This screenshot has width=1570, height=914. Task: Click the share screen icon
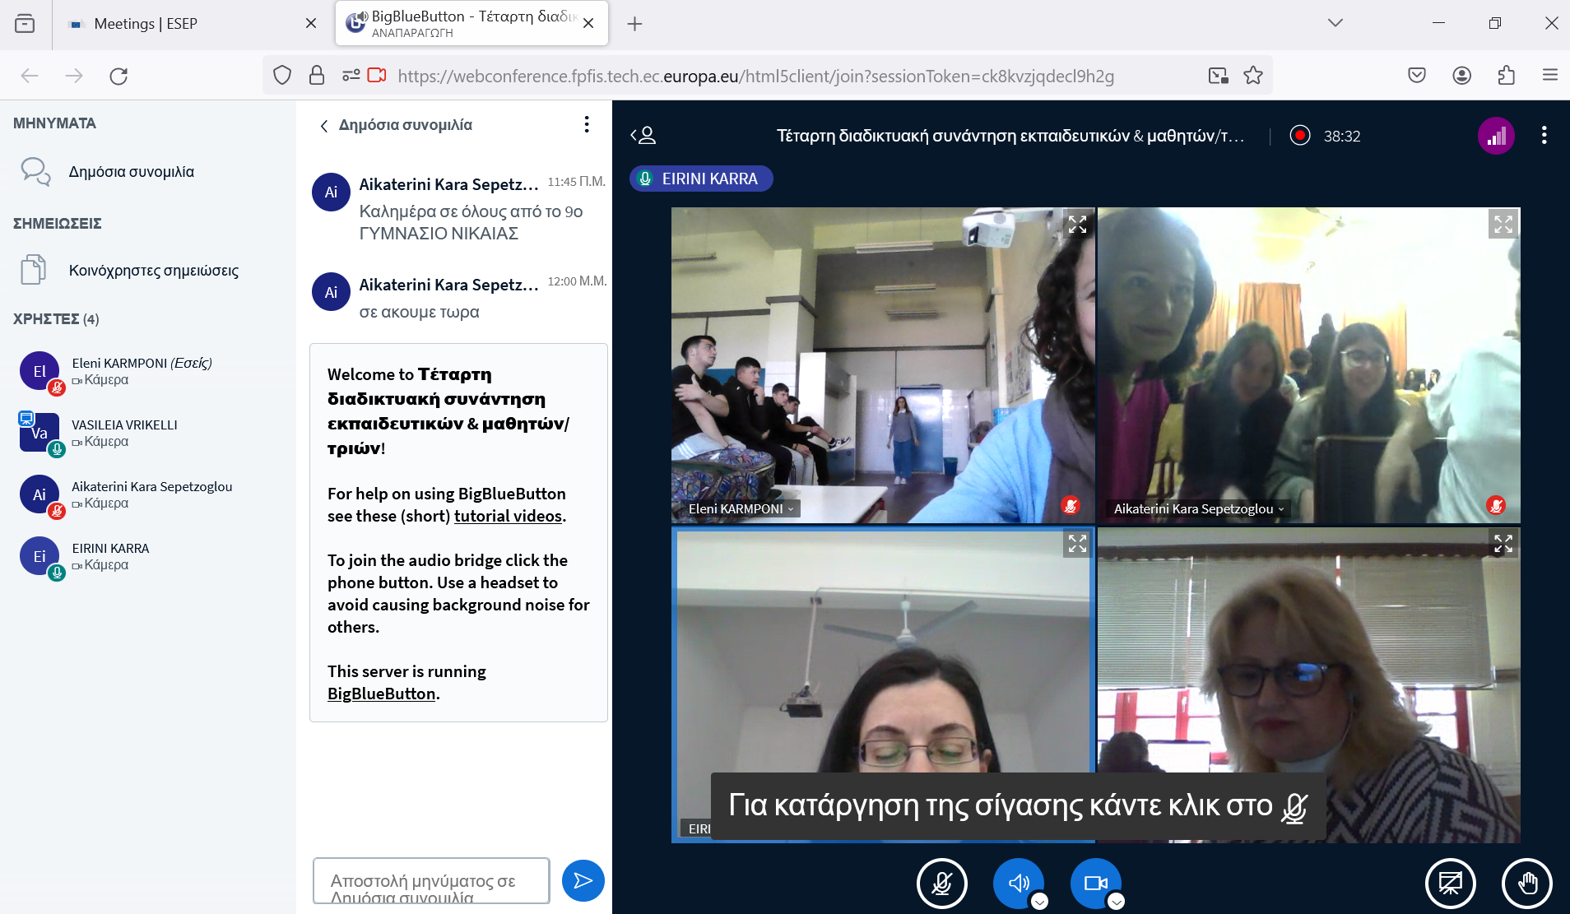(x=1450, y=883)
